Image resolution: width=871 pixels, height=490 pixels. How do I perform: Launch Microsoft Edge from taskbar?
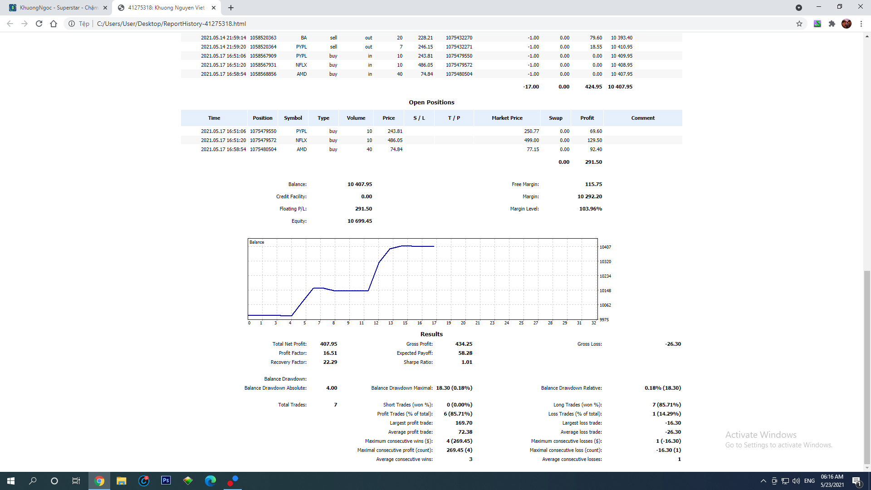tap(210, 480)
